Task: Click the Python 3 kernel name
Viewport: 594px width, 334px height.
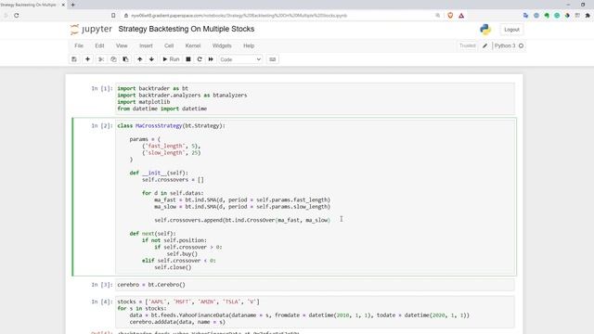Action: click(x=505, y=45)
